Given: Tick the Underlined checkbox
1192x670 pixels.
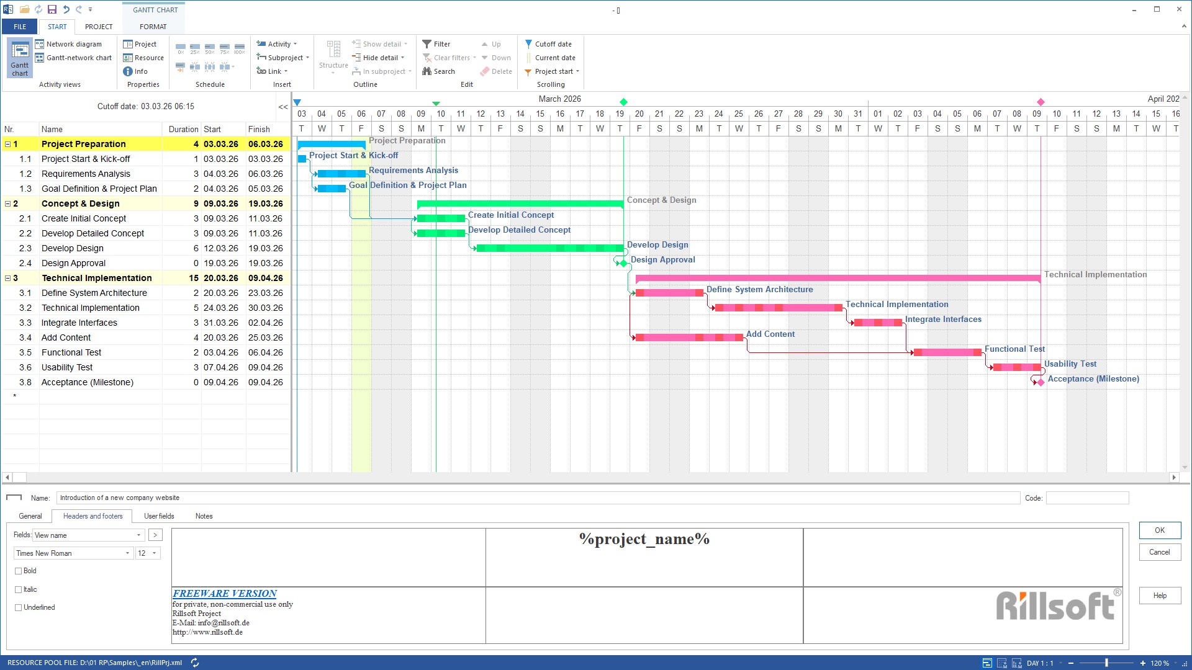Looking at the screenshot, I should click(x=19, y=607).
